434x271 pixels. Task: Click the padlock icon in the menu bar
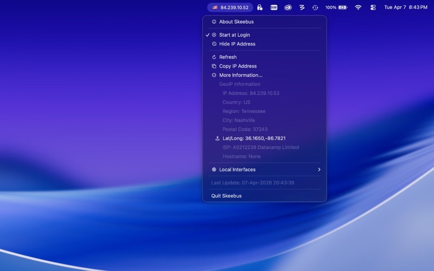click(x=260, y=8)
